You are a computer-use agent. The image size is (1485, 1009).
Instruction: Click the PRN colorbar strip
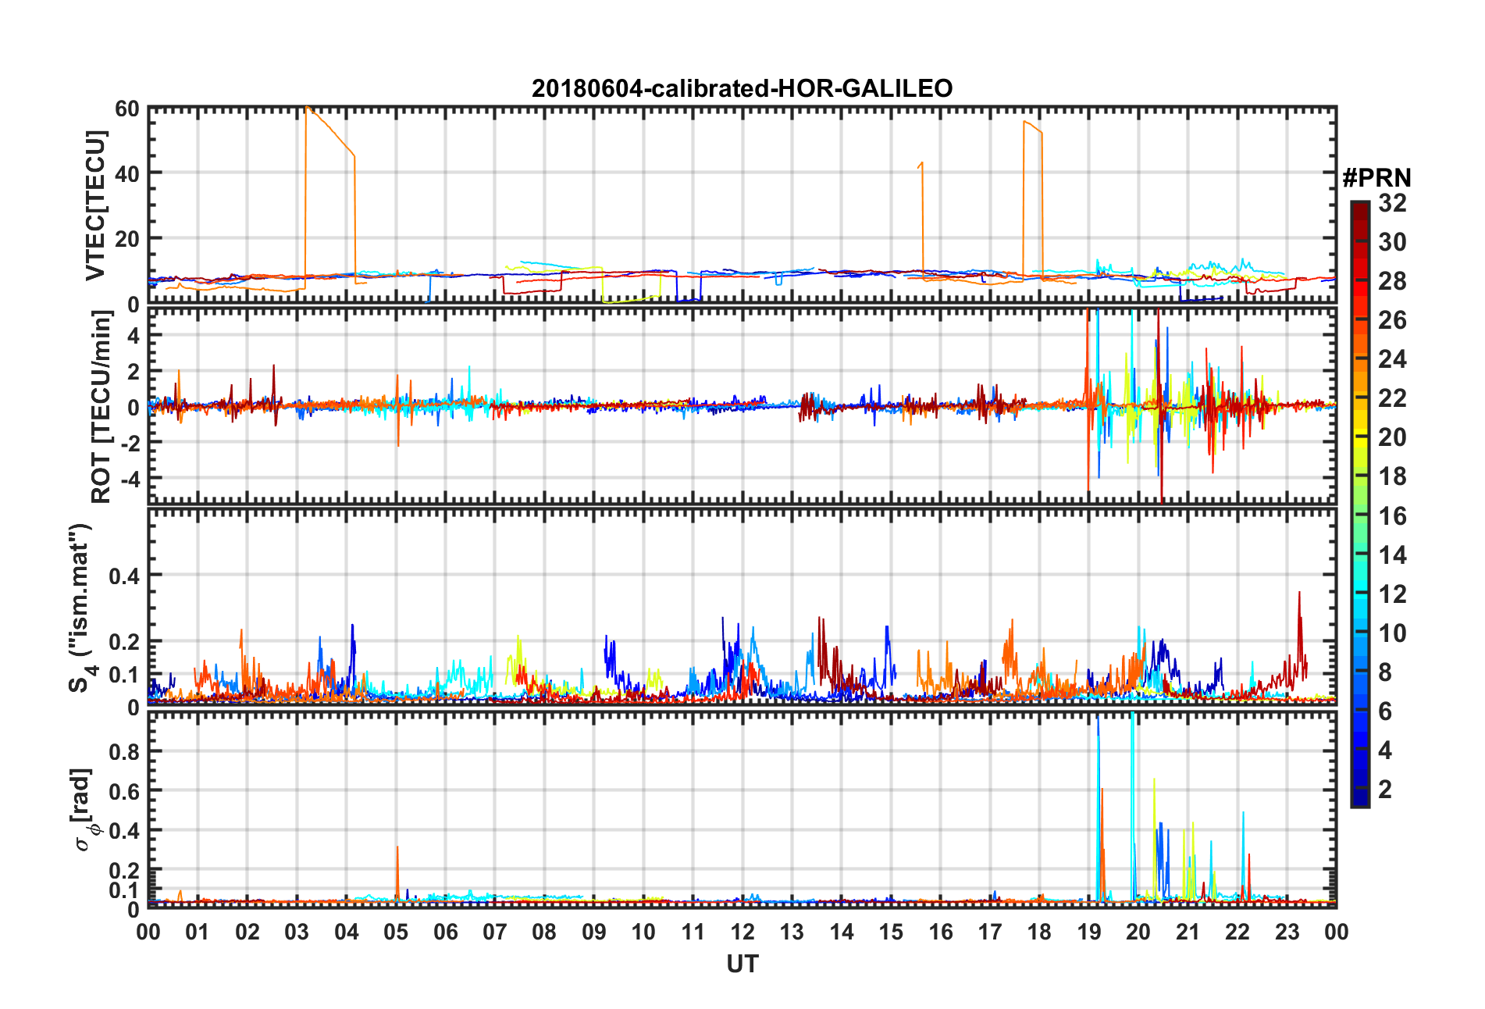click(x=1360, y=504)
